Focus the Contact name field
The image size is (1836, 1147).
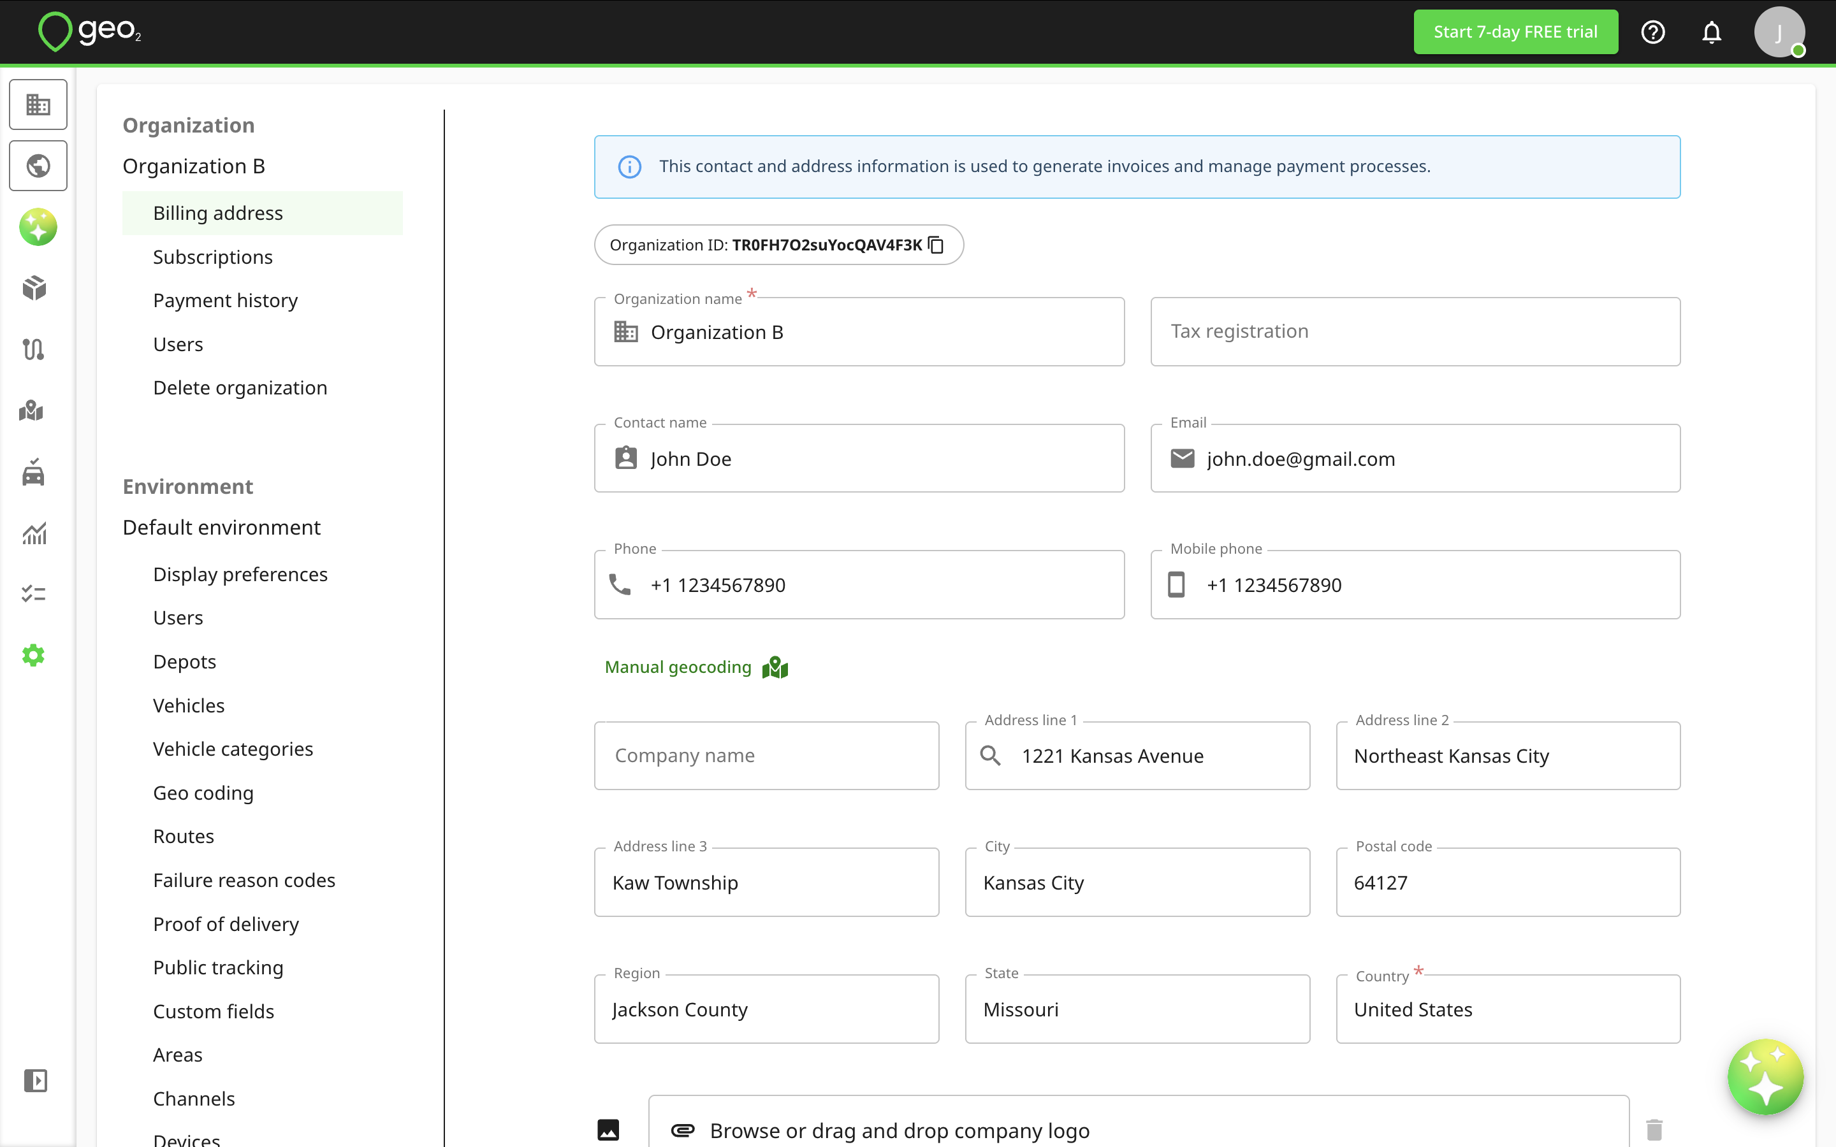[x=859, y=458]
